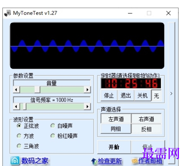
Task: Open the 作者邮箱 email link
Action: 150,161
